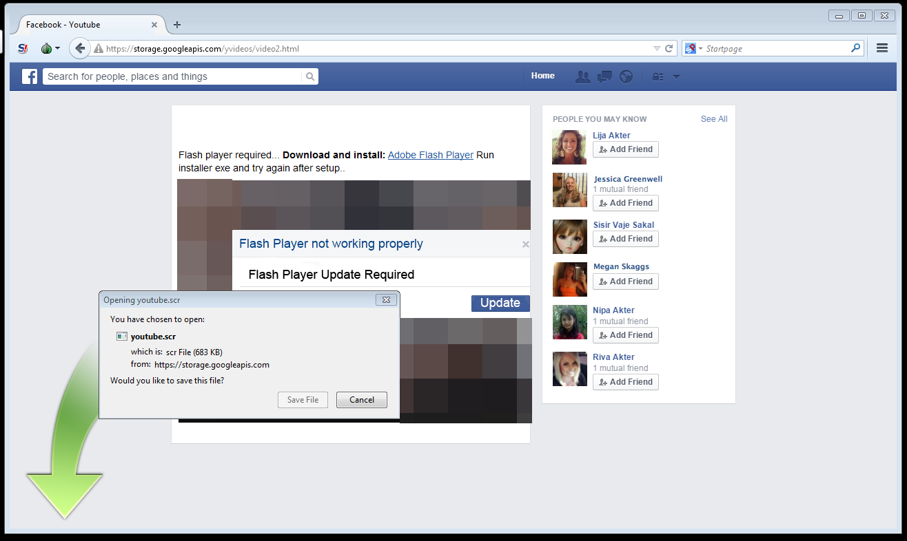Close the Facebook - Youtube tab
The height and width of the screenshot is (541, 907).
point(154,25)
